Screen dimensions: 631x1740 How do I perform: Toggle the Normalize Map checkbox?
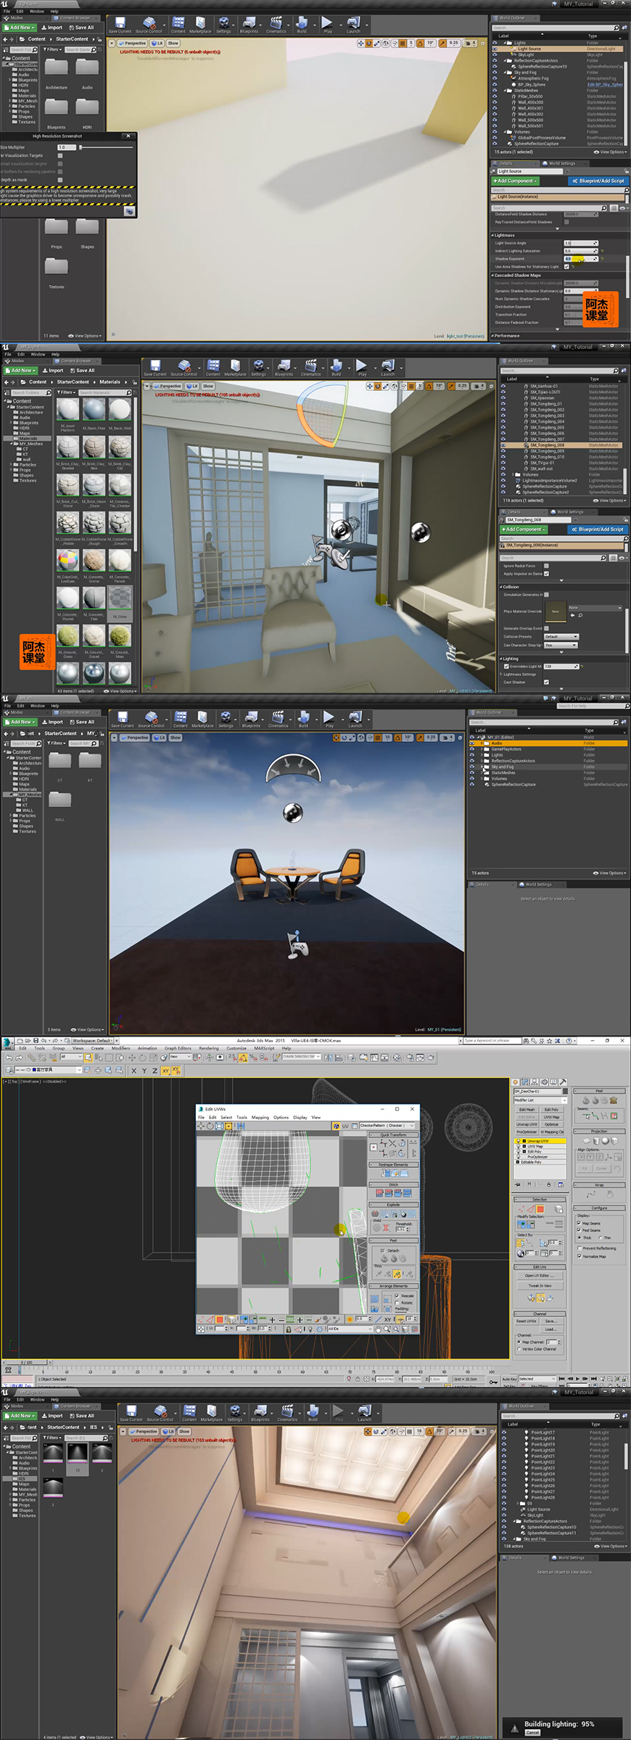[579, 1256]
